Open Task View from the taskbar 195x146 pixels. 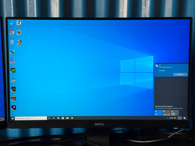click(54, 118)
